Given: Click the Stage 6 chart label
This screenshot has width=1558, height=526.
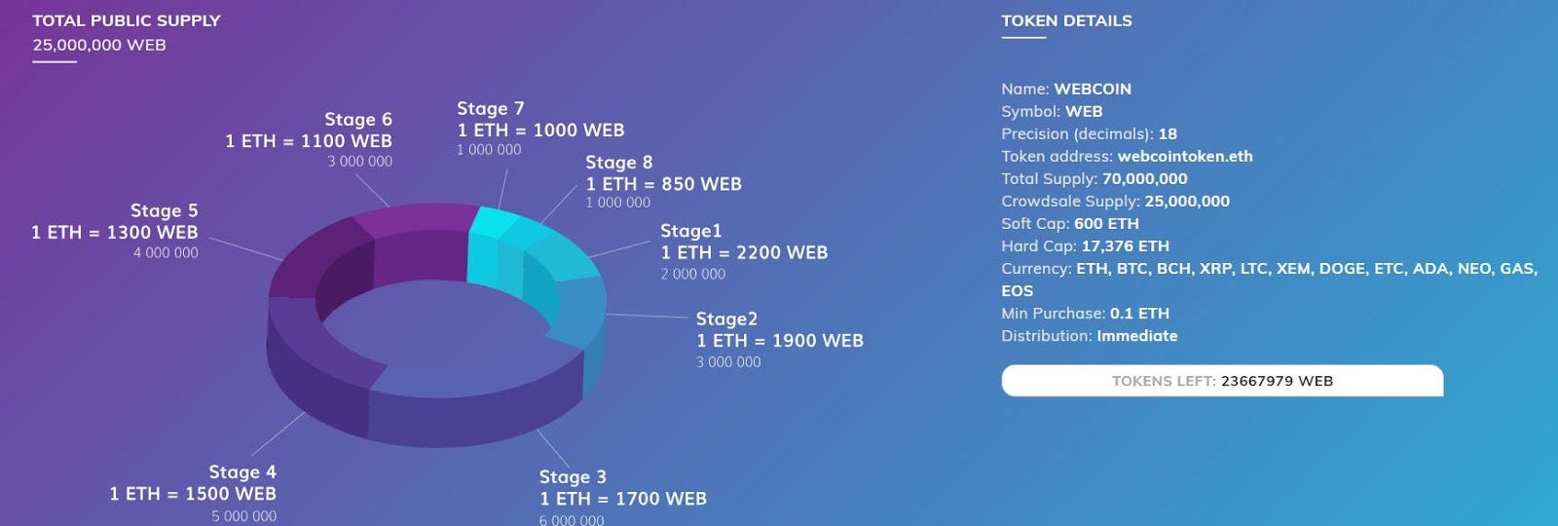Looking at the screenshot, I should tap(358, 119).
